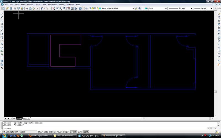
Task: Open the Dimension menu
Action: click(x=52, y=5)
